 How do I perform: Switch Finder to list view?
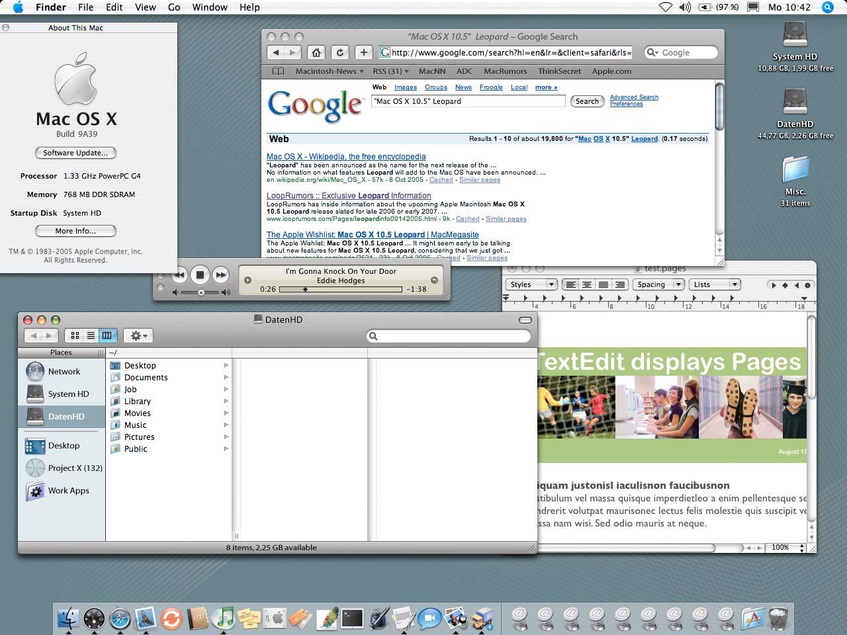(x=91, y=336)
